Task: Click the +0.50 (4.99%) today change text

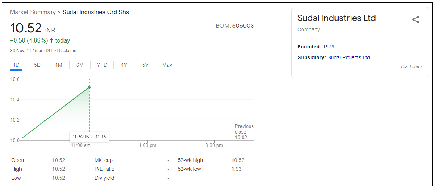Action: [x=40, y=40]
